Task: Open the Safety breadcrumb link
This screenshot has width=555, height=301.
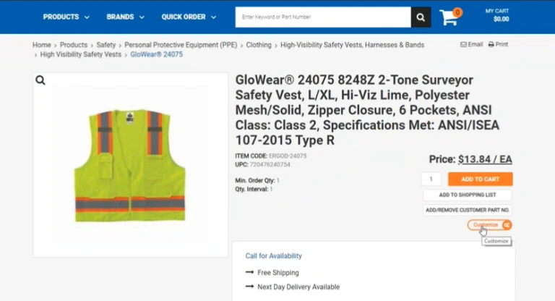Action: point(106,45)
